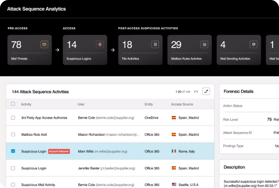Check the 3rd Party App Access Authorize row
This screenshot has height=188, width=279.
13,118
